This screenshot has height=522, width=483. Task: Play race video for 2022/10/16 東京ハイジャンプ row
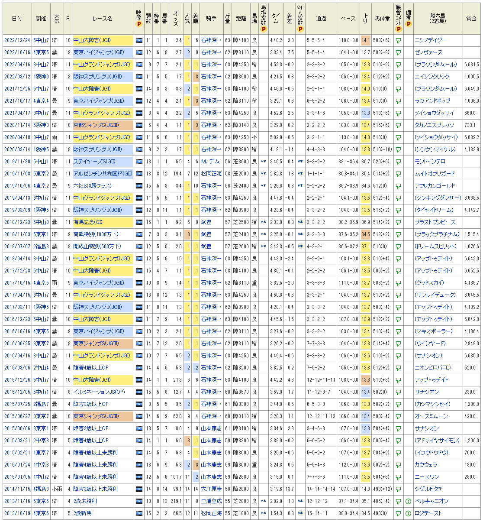[x=139, y=52]
